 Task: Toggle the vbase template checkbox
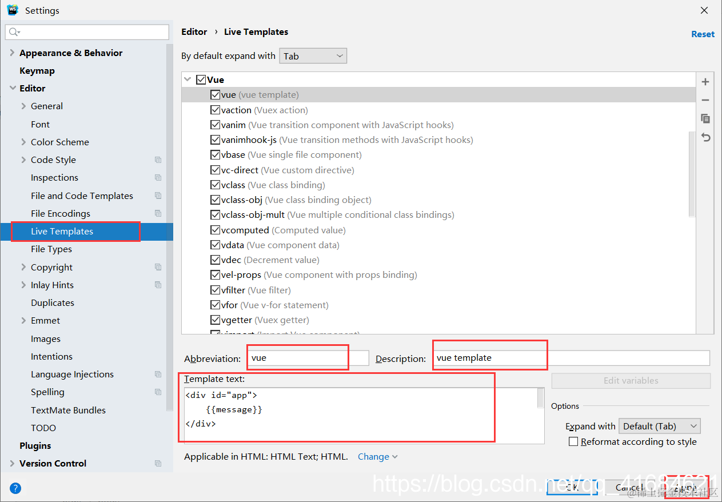[215, 155]
